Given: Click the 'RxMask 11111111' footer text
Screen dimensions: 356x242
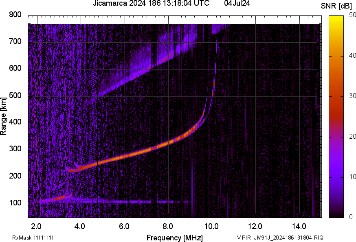Looking at the screenshot, I should point(33,238).
